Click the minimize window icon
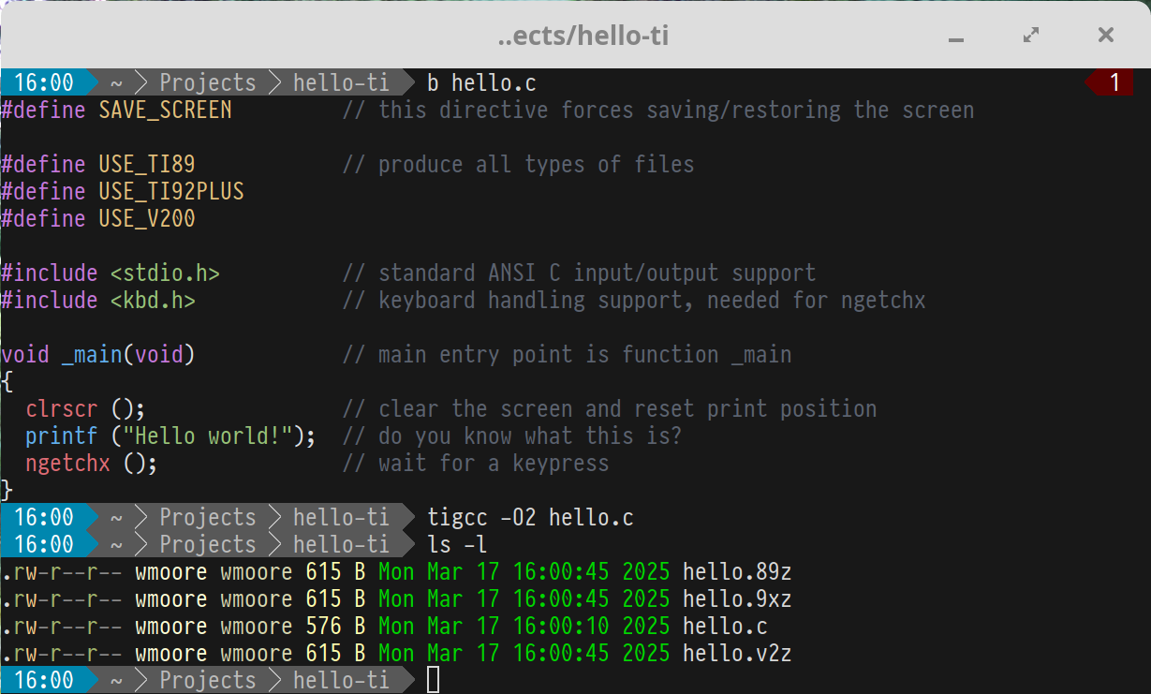The image size is (1151, 694). point(956,37)
